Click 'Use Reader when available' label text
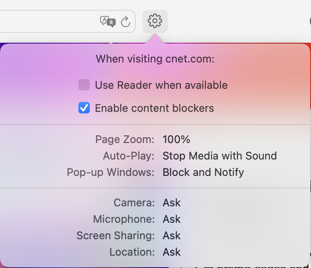This screenshot has height=268, width=311. point(161,85)
